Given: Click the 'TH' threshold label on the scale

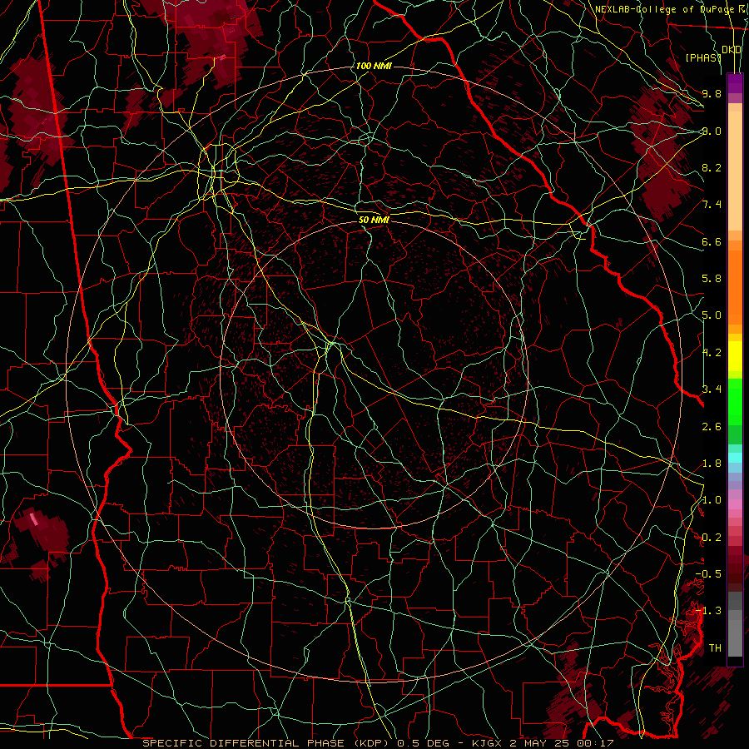Looking at the screenshot, I should click(715, 648).
